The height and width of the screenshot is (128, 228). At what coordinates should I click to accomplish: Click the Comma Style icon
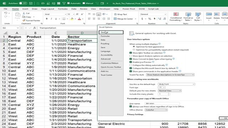pos(154,19)
